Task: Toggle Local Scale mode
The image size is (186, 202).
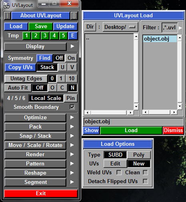Action: (46, 98)
